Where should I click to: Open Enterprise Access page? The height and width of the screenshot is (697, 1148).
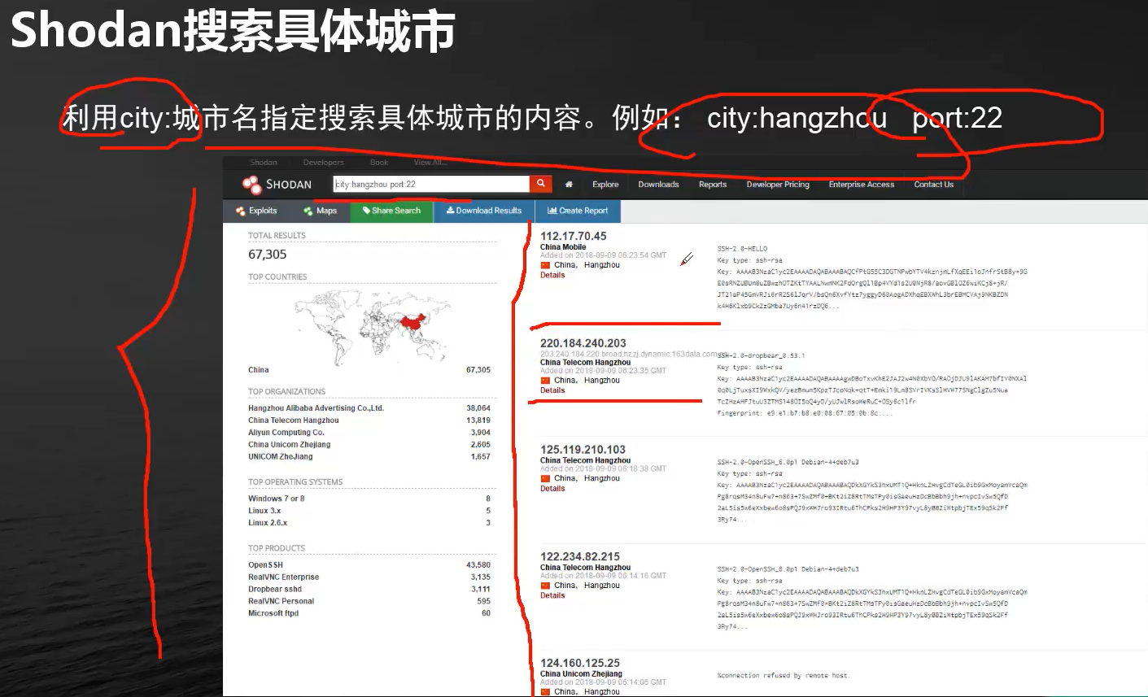[862, 185]
